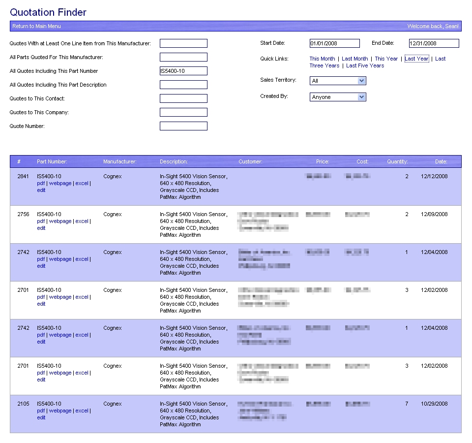Open the webpage link for quote 2756

coord(60,221)
